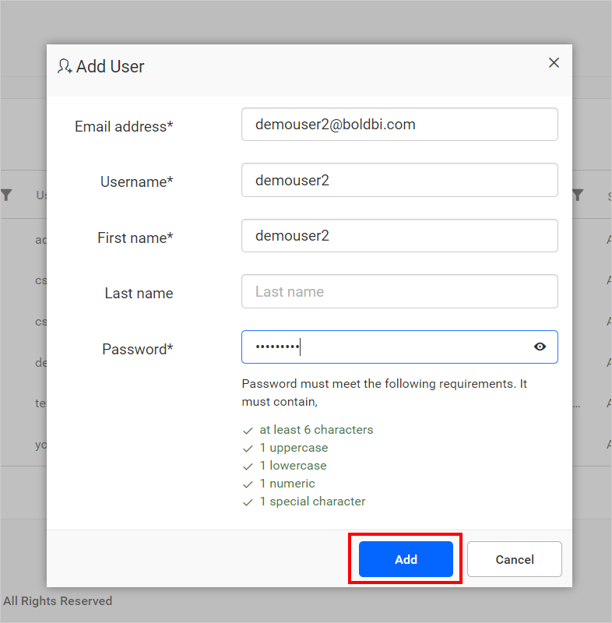The width and height of the screenshot is (612, 623).
Task: Click the '1 numeric' requirement text
Action: tap(287, 484)
